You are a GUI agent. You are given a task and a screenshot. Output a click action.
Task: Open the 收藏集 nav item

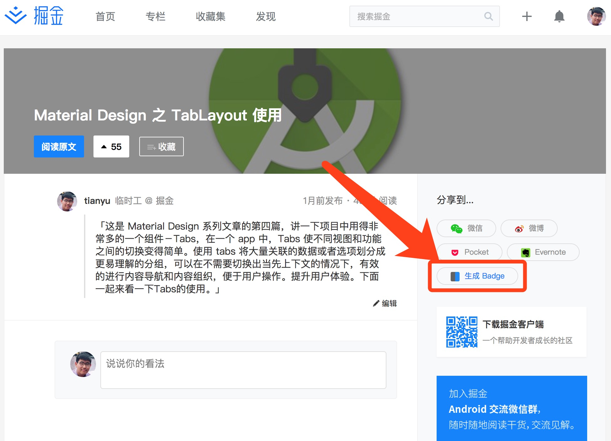(x=210, y=17)
